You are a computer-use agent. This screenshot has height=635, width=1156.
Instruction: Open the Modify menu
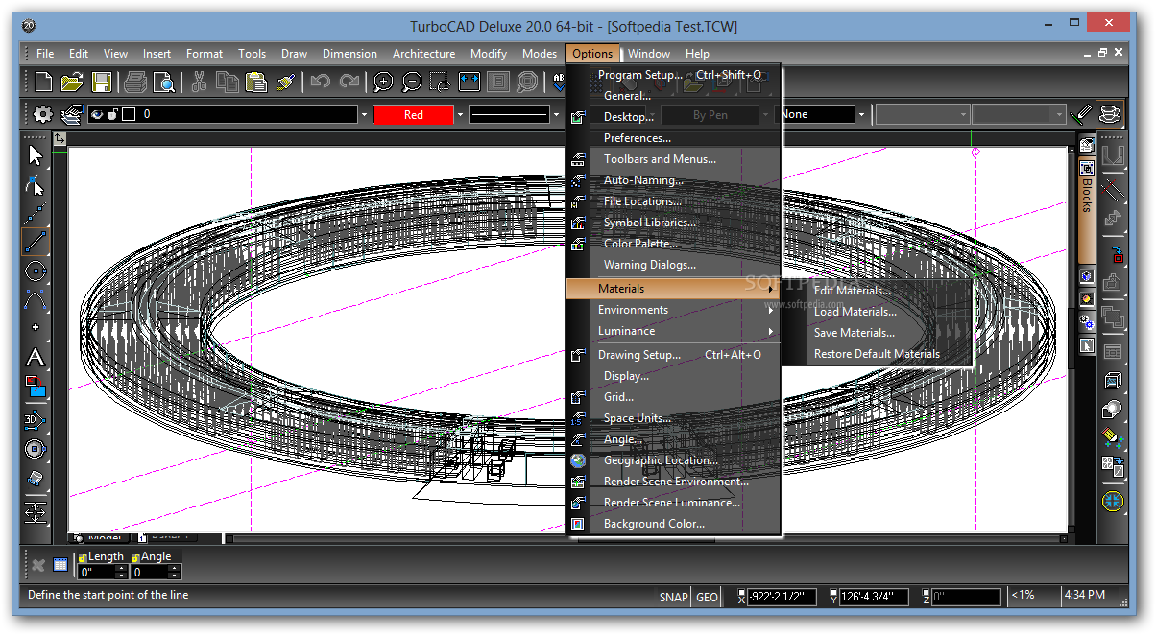click(489, 54)
